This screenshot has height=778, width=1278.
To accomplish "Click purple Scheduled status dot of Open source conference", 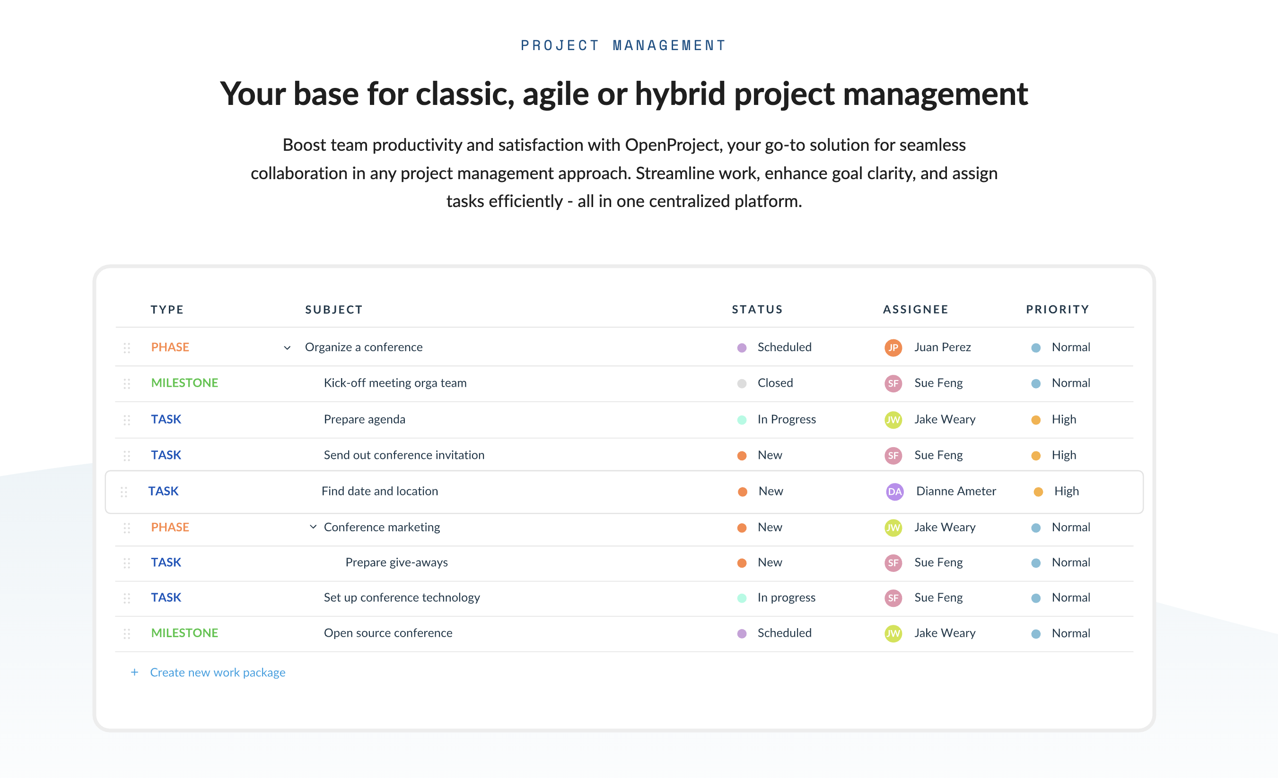I will point(742,633).
